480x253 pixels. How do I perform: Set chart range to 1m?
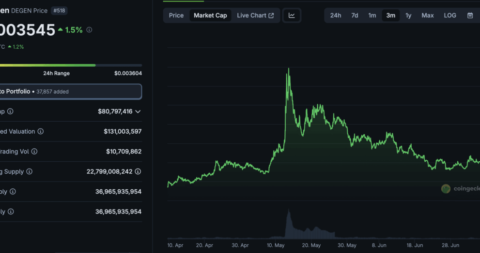(x=372, y=15)
